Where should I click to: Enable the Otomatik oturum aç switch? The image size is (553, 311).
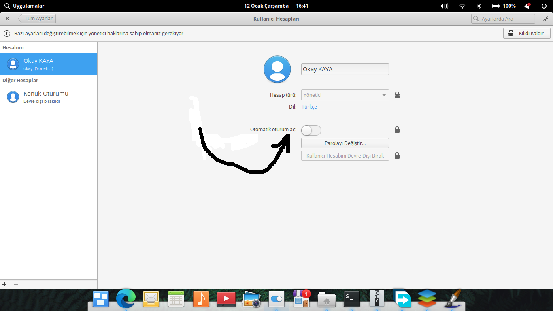[311, 130]
